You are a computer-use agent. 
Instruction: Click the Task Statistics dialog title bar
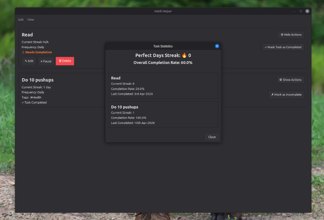coord(163,46)
